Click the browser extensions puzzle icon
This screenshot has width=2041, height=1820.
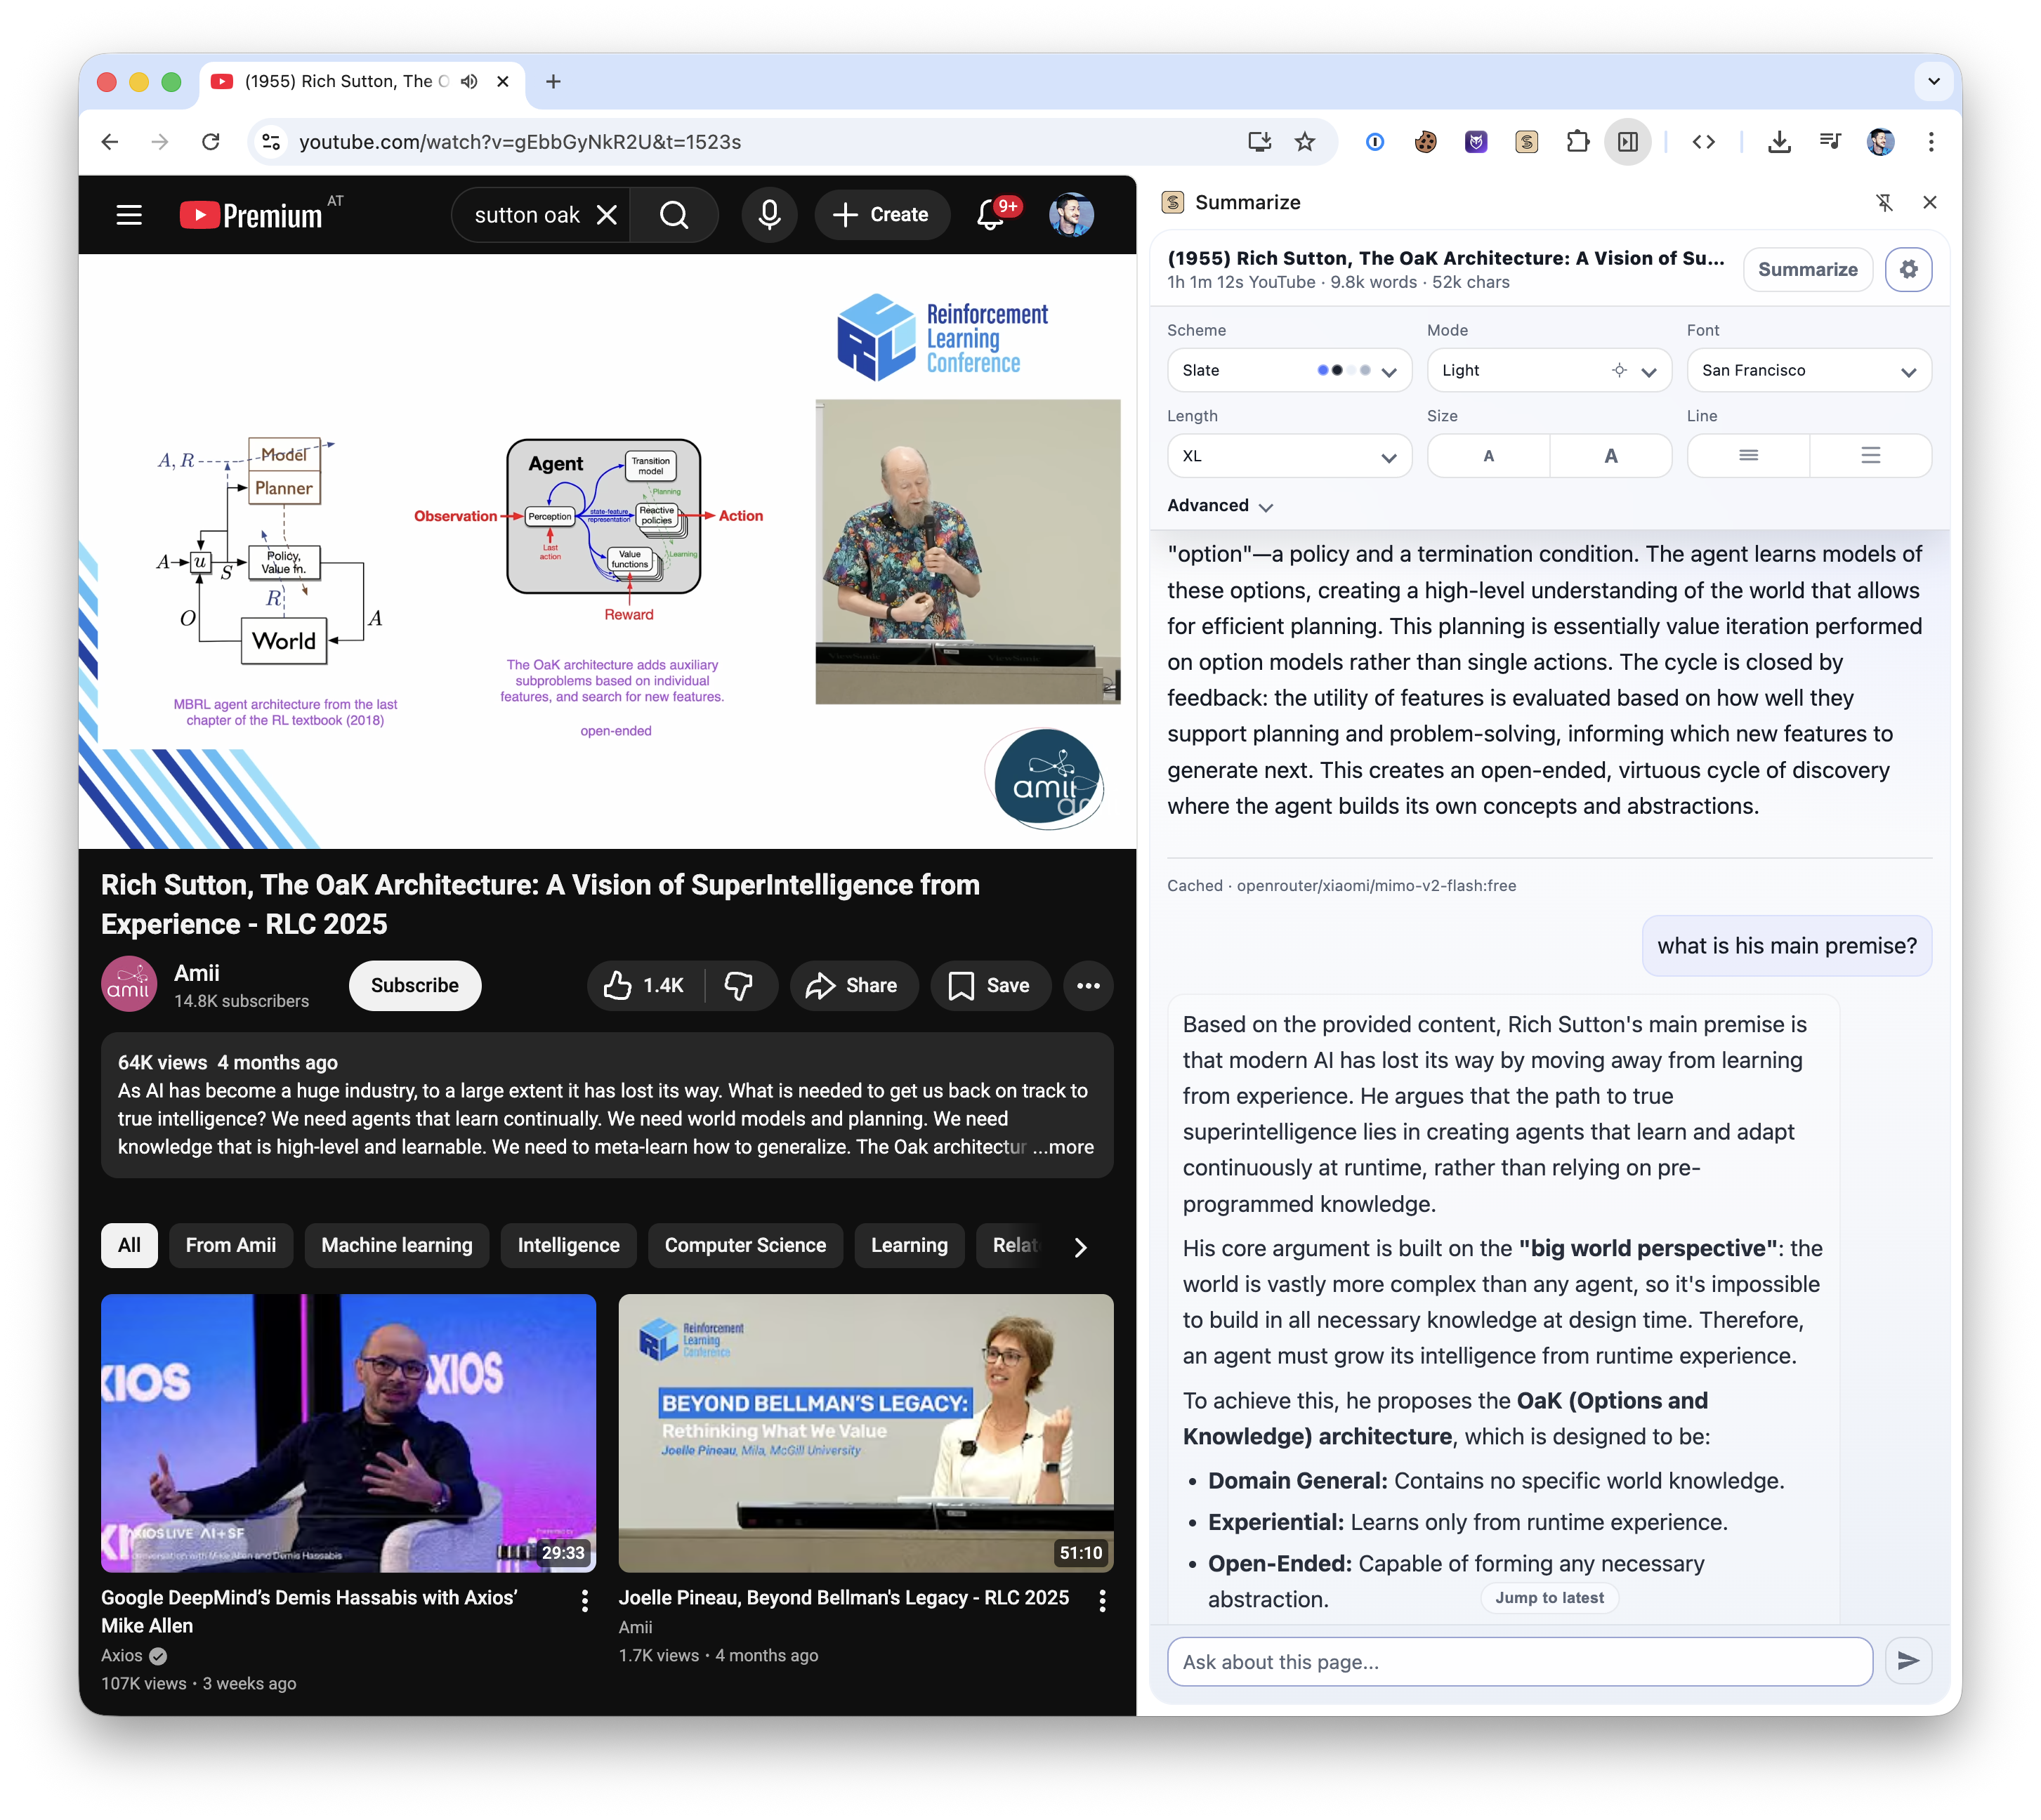point(1578,141)
